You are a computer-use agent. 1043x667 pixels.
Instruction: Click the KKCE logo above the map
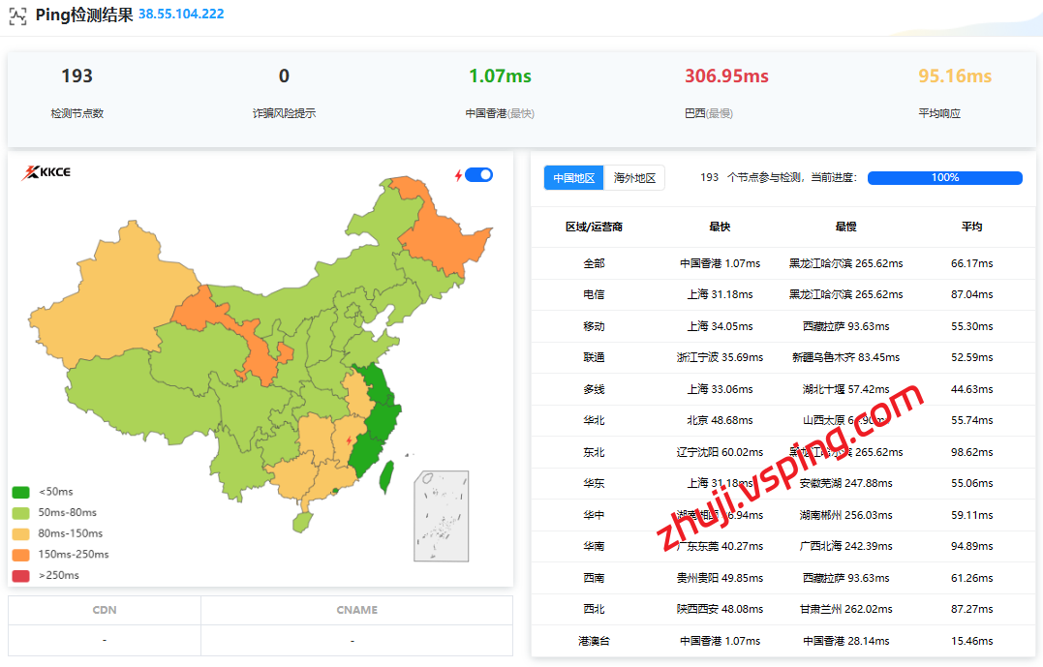(x=46, y=173)
